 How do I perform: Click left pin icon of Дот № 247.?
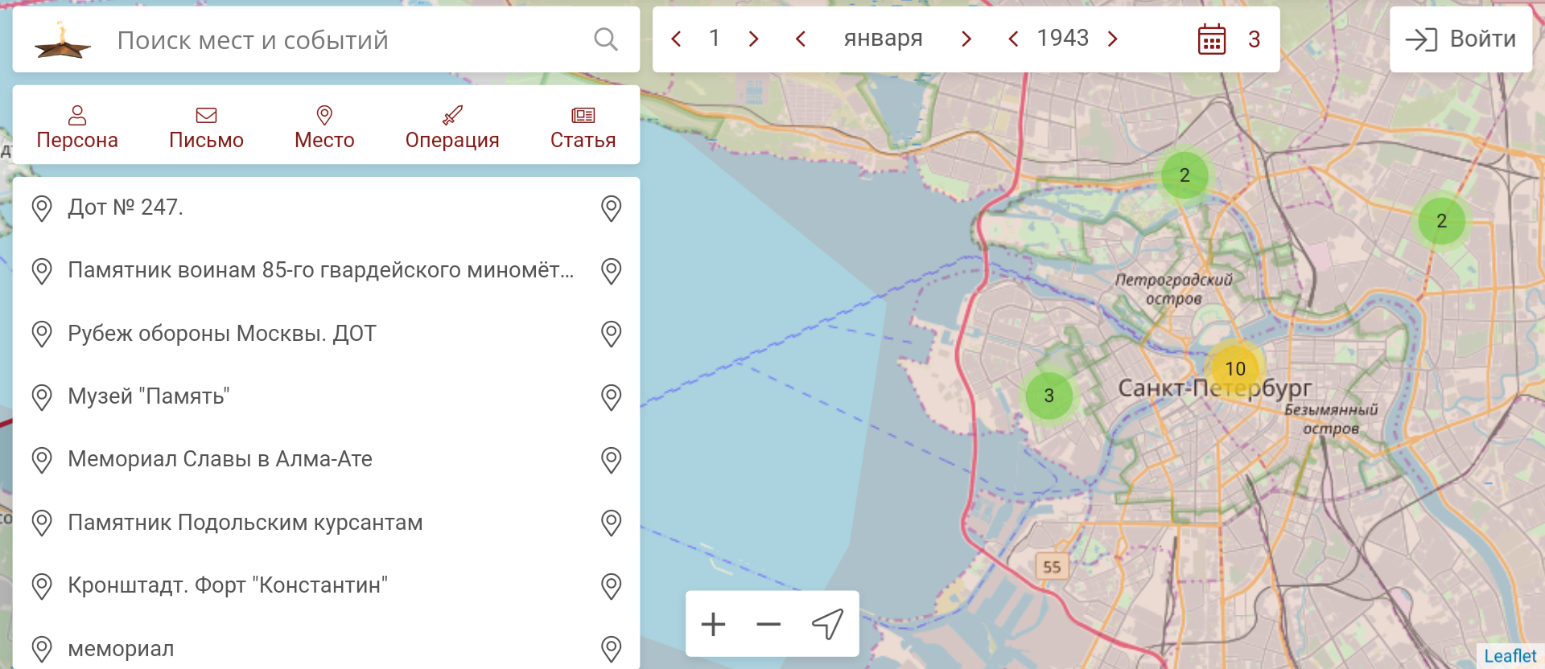42,208
